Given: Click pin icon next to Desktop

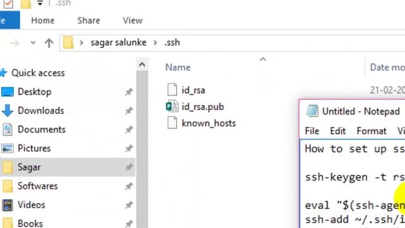Looking at the screenshot, I should click(x=128, y=92).
